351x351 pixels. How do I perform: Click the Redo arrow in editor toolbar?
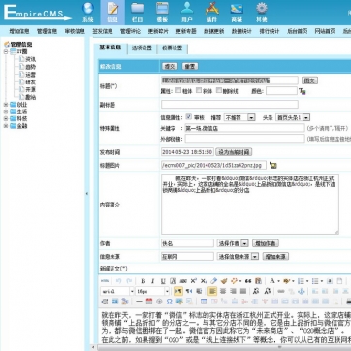[129, 281]
